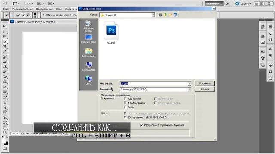This screenshot has width=275, height=154.
Task: Select the Clone Stamp tool
Action: coord(5,67)
